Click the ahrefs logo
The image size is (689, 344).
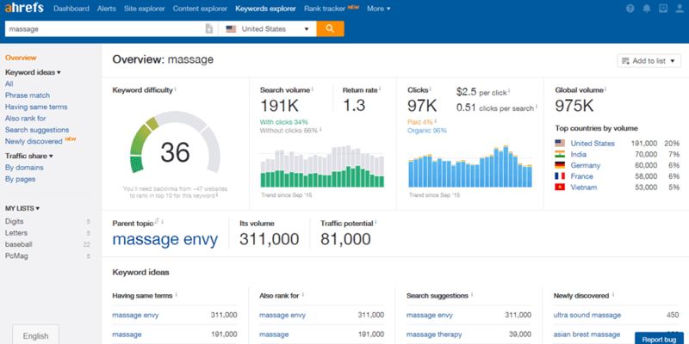tap(22, 9)
